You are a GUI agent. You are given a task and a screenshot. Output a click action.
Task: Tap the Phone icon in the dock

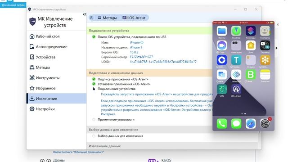[x=222, y=123]
